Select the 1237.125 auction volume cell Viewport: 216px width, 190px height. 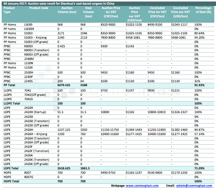pyautogui.click(x=64, y=129)
